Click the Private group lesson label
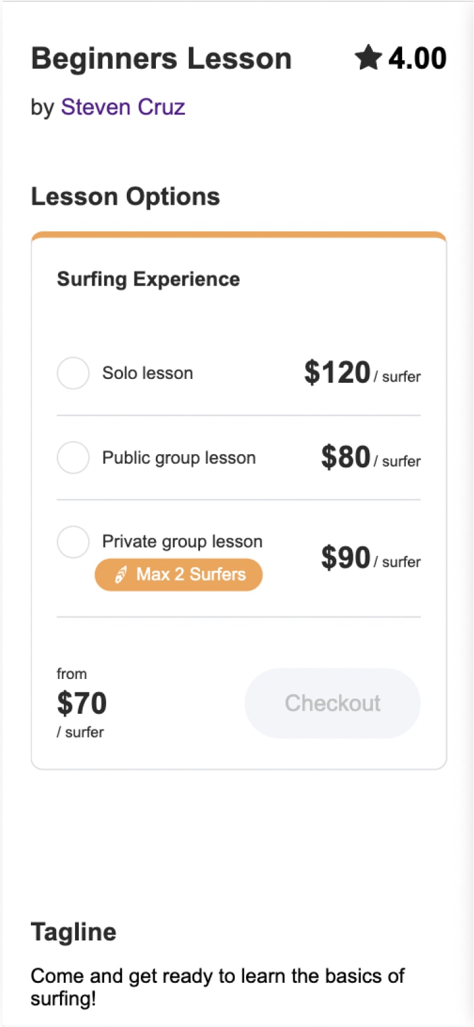Screen dimensions: 474x1027 pyautogui.click(x=182, y=541)
